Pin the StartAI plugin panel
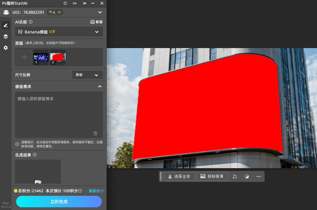 click(x=84, y=3)
